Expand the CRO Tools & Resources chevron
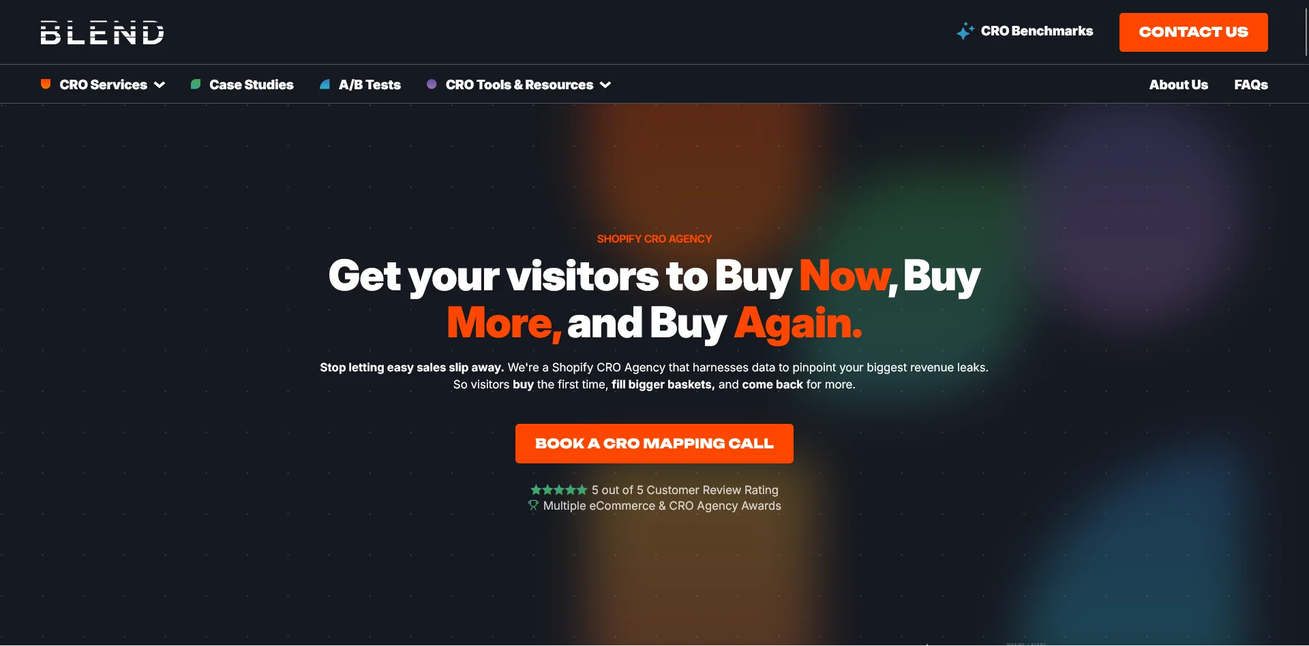Image resolution: width=1309 pixels, height=646 pixels. pyautogui.click(x=605, y=84)
